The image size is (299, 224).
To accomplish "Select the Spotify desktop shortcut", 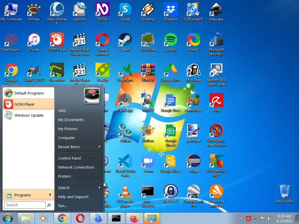I will 171,42.
